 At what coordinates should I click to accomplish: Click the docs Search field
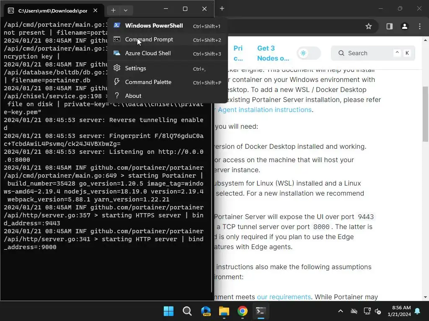point(372,53)
